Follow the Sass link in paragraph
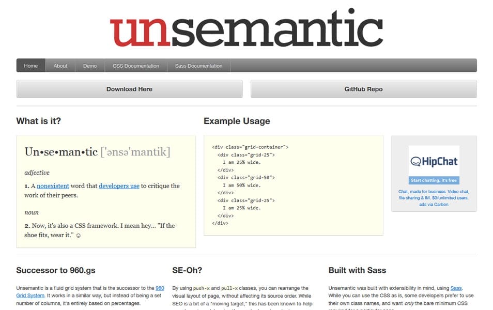This screenshot has height=310, width=493. point(456,288)
